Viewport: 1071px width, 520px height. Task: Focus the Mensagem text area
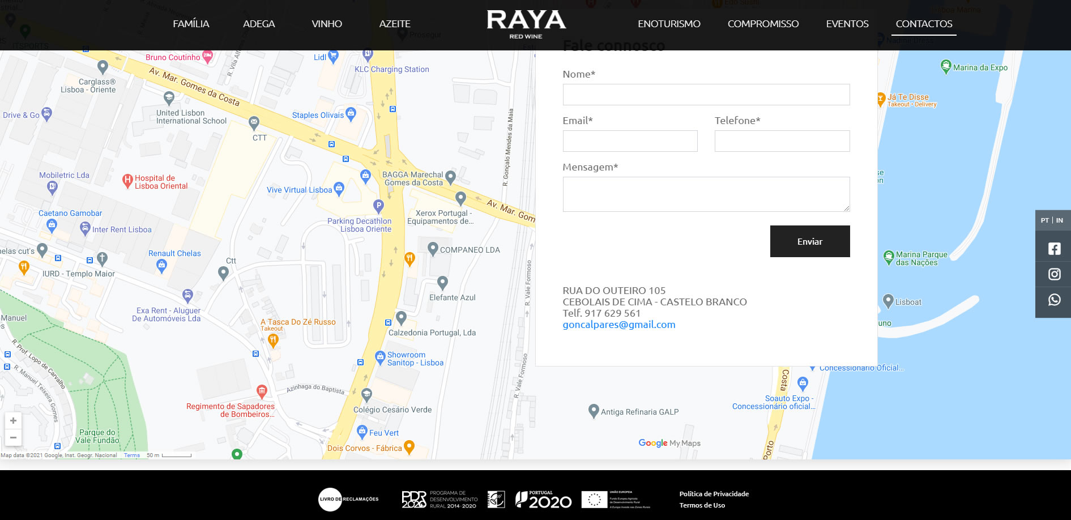click(706, 194)
